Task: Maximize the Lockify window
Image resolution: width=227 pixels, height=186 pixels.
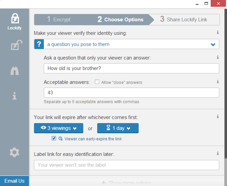Action: [206, 3]
